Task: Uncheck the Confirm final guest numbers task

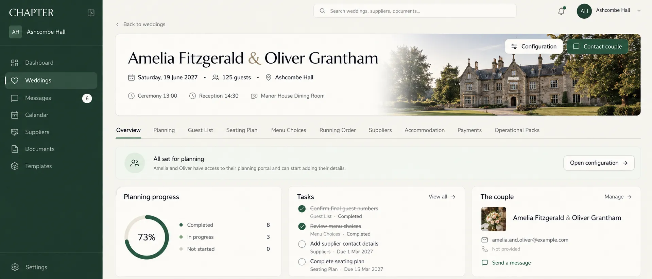Action: click(x=302, y=209)
